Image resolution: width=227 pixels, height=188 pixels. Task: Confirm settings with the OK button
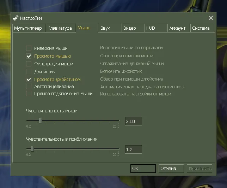tap(143, 169)
